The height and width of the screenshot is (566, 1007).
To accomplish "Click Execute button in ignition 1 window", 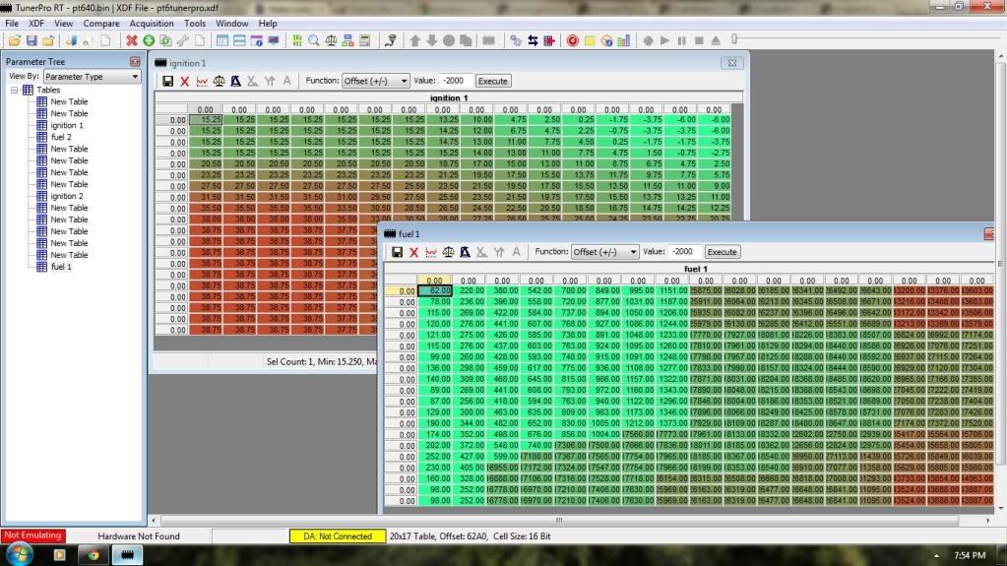I will point(492,81).
